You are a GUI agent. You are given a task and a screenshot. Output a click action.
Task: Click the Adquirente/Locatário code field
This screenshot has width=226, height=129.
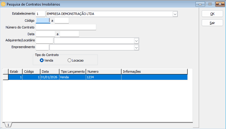coord(44,41)
